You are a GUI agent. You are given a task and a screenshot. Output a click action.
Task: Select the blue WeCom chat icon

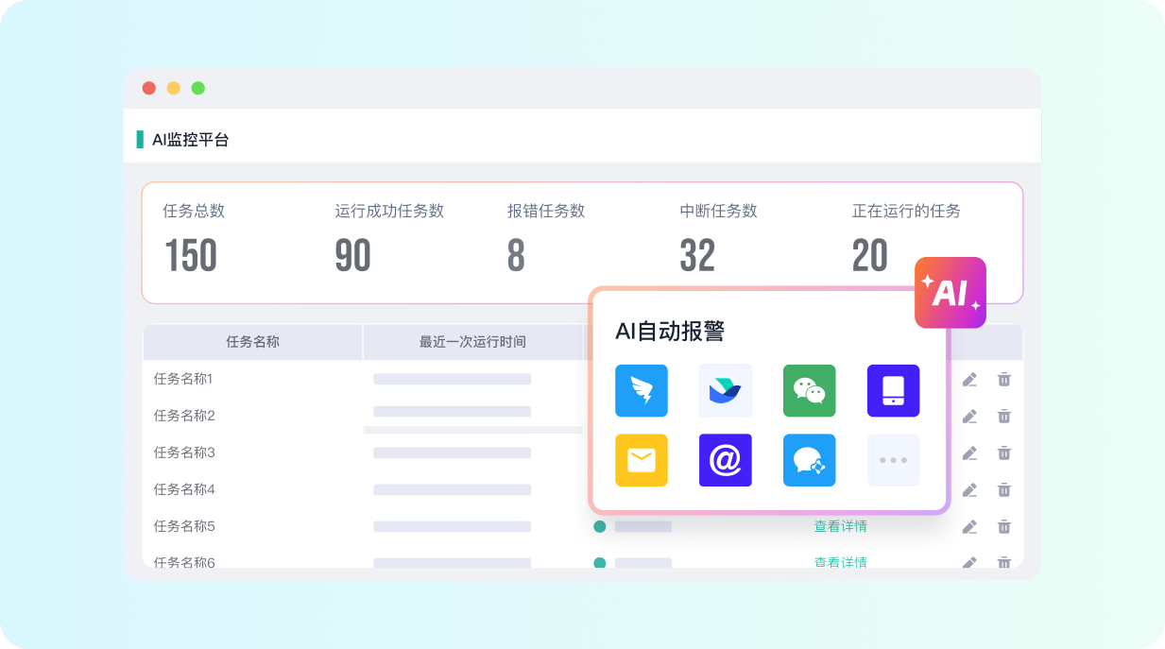[x=809, y=460]
